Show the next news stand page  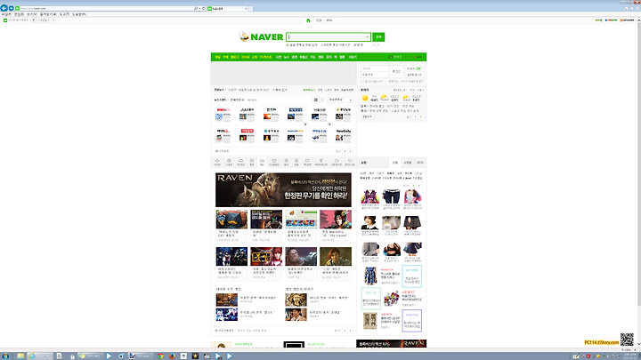(351, 151)
